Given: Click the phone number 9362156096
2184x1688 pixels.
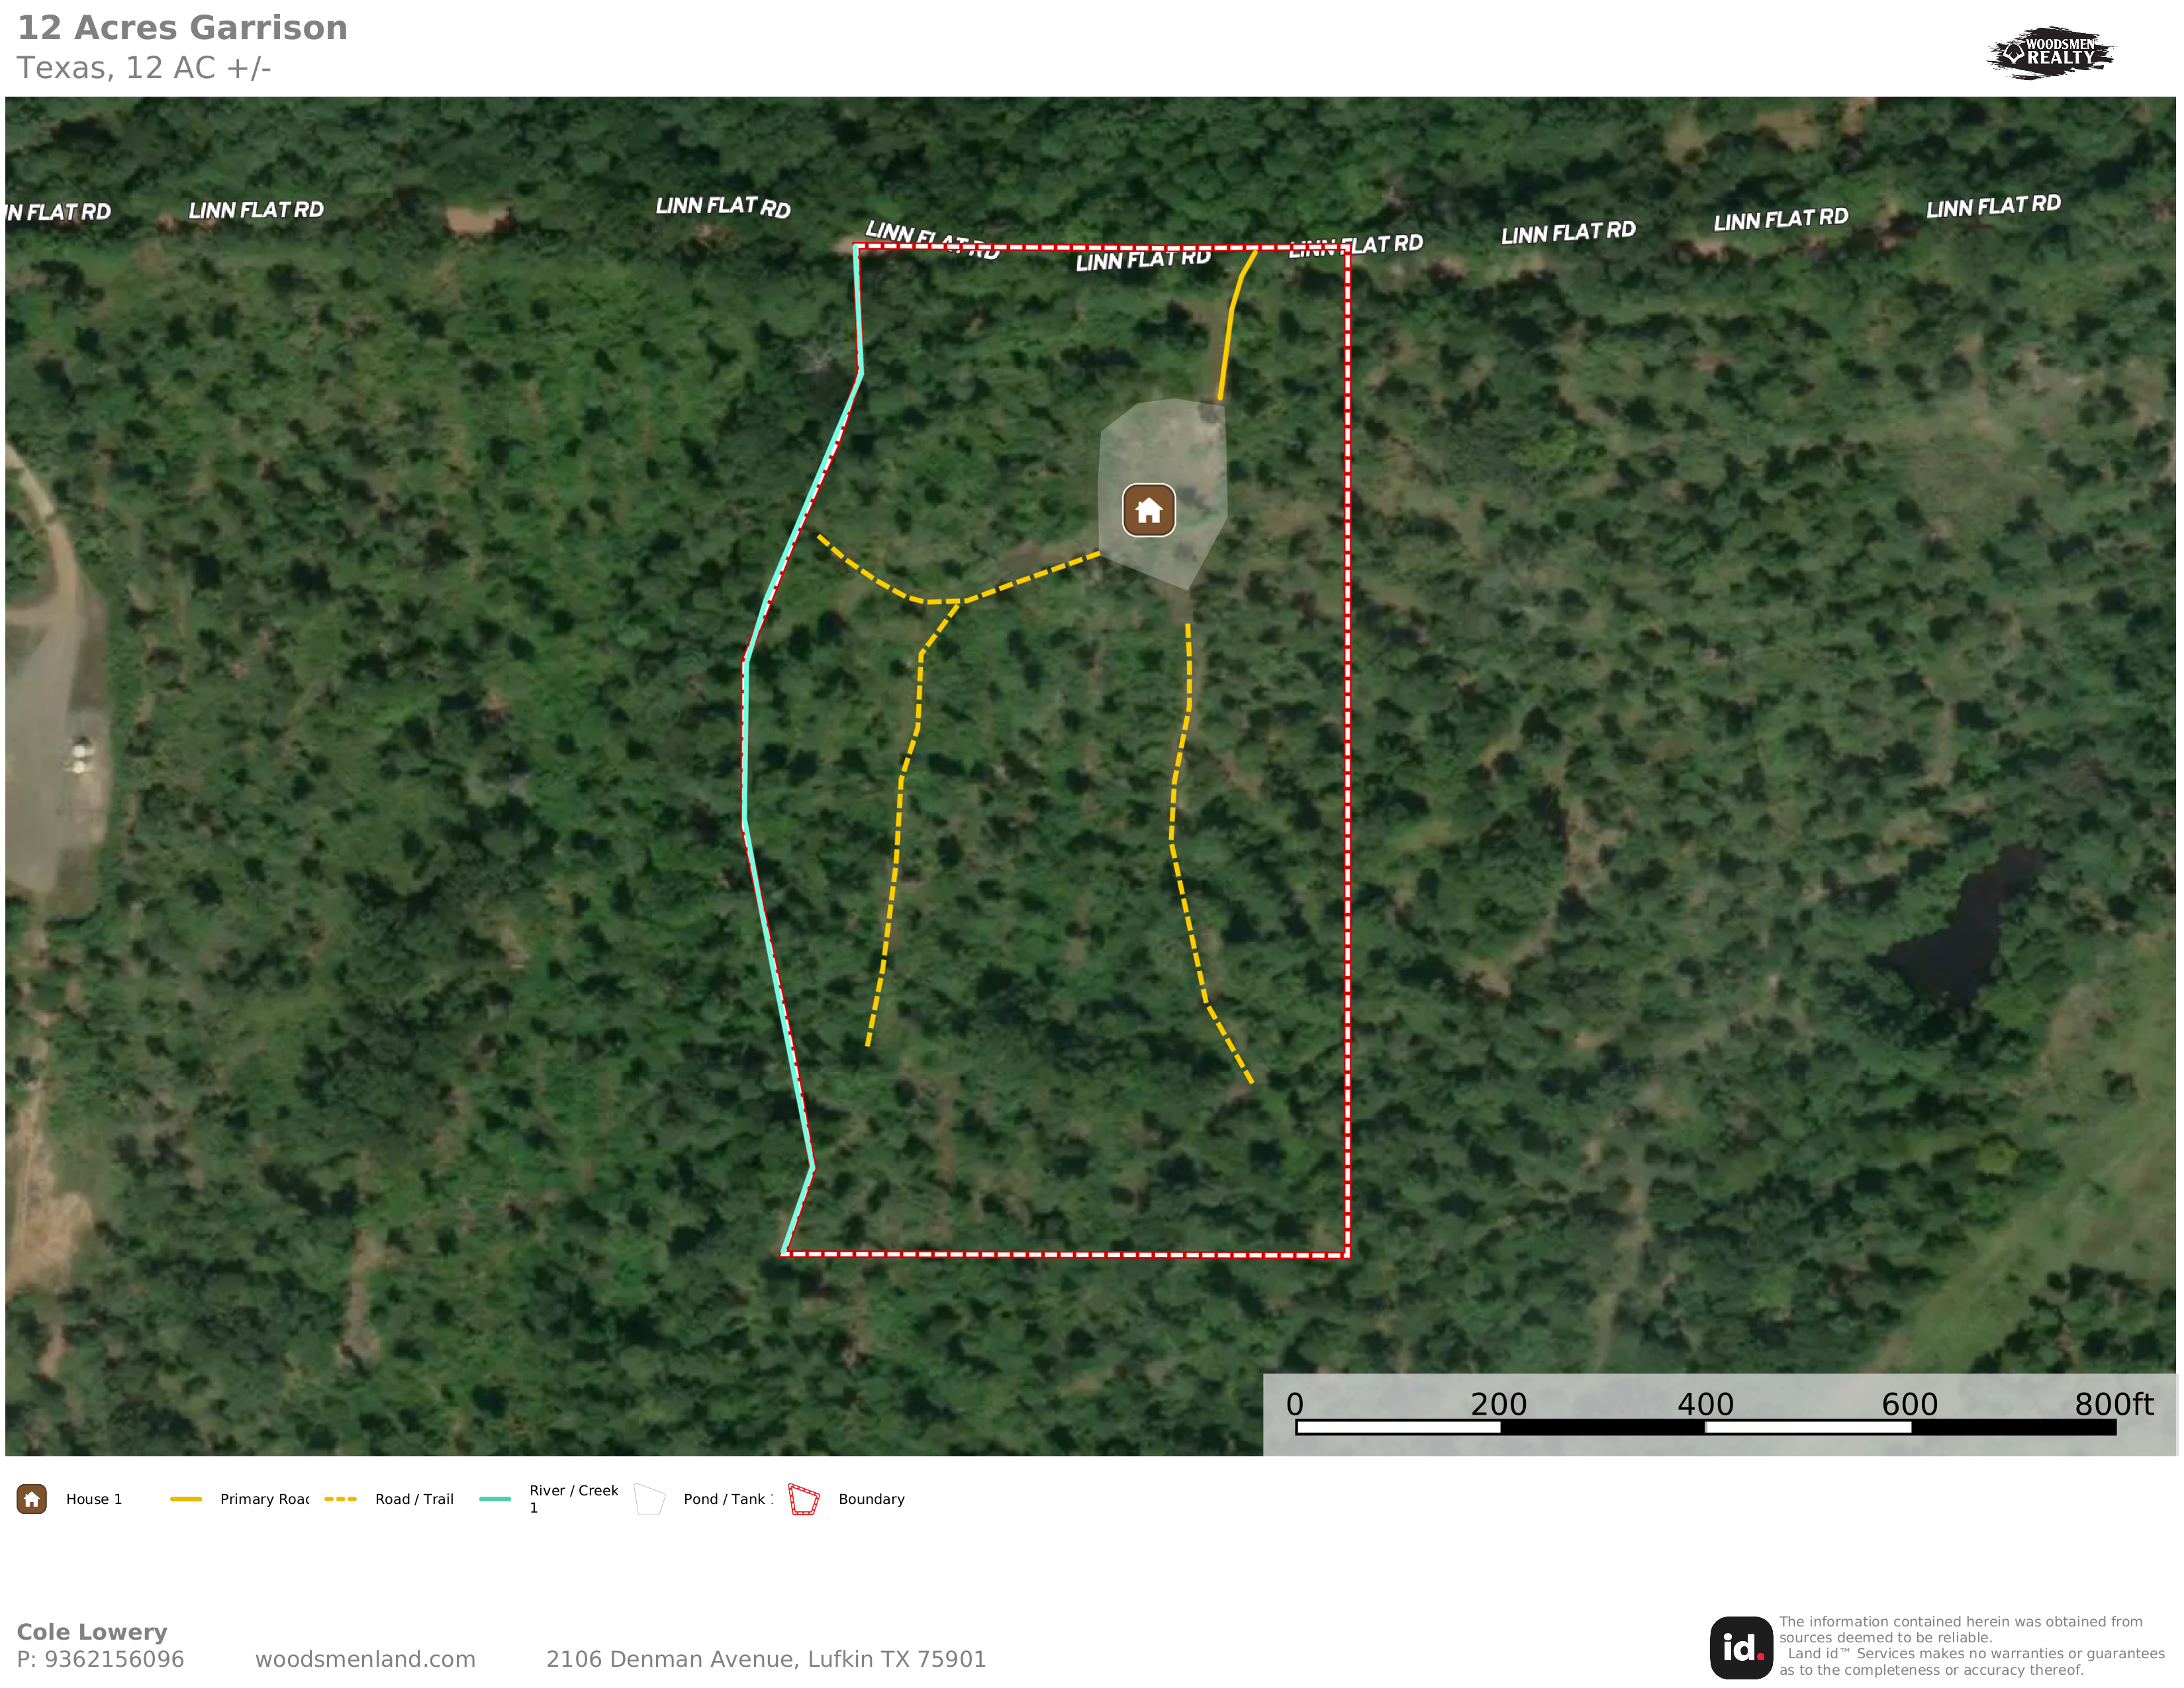Looking at the screenshot, I should pos(114,1659).
